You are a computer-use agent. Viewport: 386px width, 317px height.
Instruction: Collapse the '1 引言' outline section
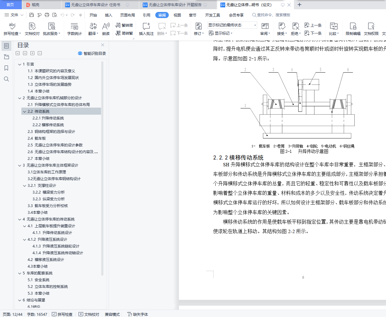coord(20,64)
